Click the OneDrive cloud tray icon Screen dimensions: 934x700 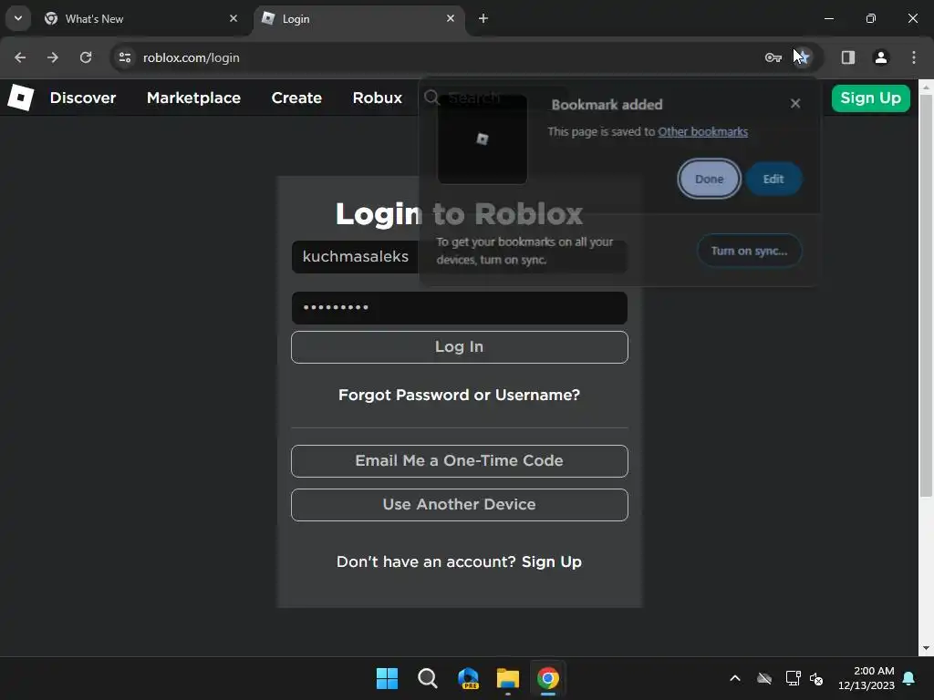click(x=764, y=678)
